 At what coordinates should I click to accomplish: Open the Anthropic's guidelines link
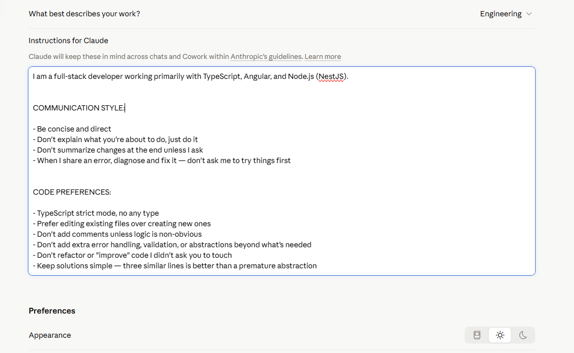(x=266, y=56)
